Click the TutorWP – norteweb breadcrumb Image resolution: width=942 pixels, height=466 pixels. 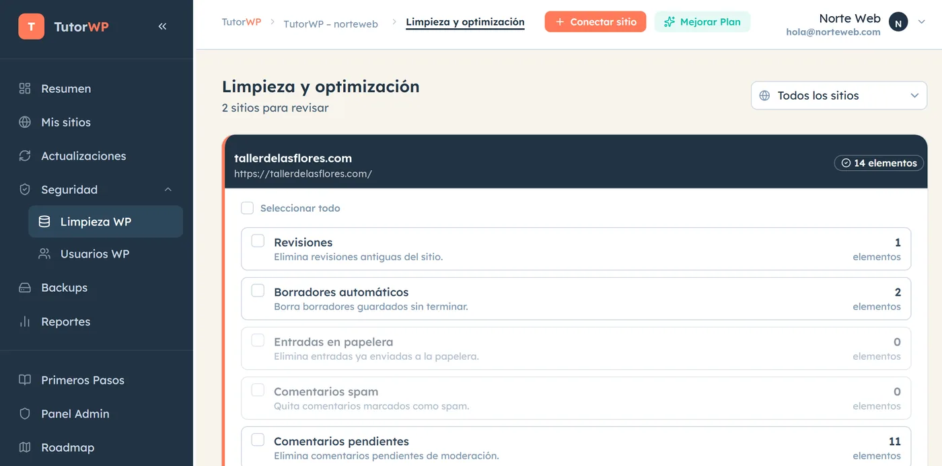(x=330, y=24)
